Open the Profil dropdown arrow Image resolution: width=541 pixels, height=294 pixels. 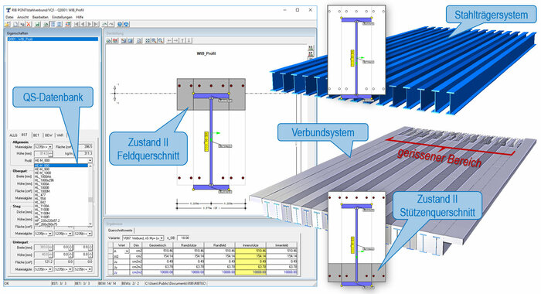90,161
